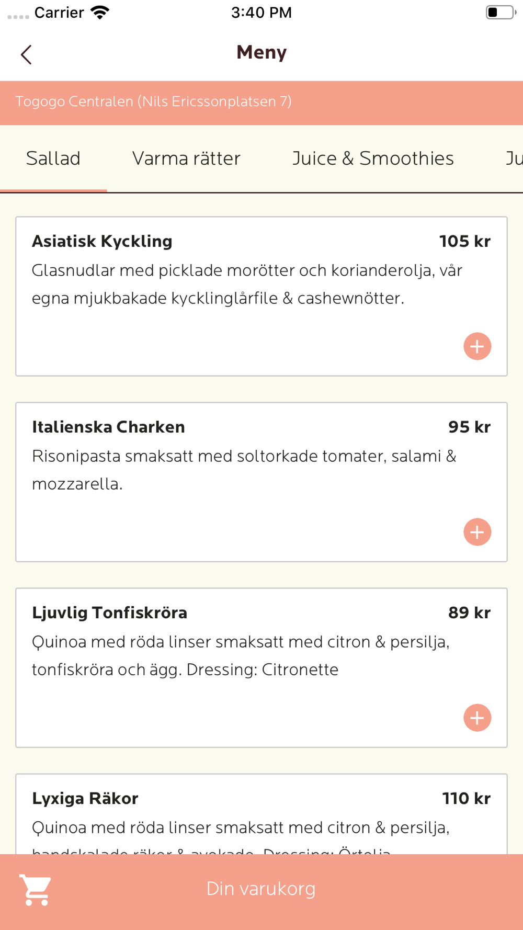Screen dimensions: 523x930
Task: Switch to Varma rätter tab
Action: (x=186, y=158)
